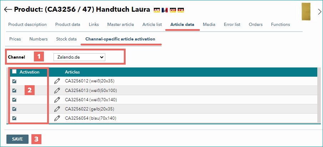323x147 pixels.
Task: Click the GA channel flag icon
Action: 165,10
